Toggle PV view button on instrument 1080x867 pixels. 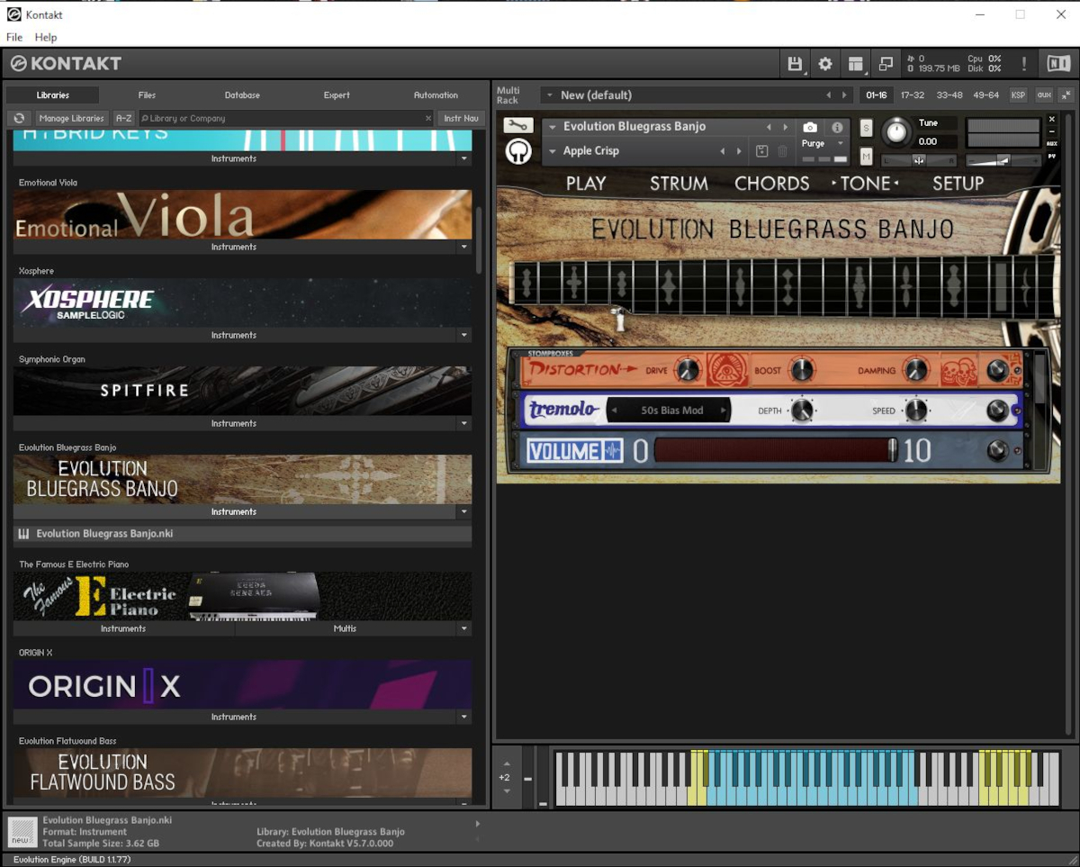point(1052,156)
